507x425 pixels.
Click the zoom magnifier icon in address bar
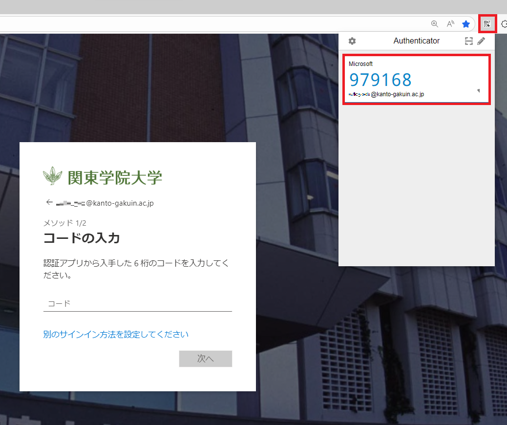(435, 24)
